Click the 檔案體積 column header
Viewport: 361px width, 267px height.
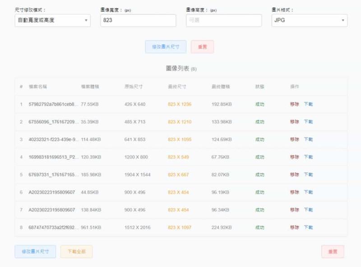tap(90, 87)
